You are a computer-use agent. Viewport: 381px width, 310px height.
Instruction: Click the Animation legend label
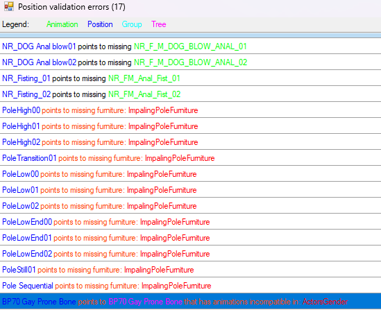(62, 24)
